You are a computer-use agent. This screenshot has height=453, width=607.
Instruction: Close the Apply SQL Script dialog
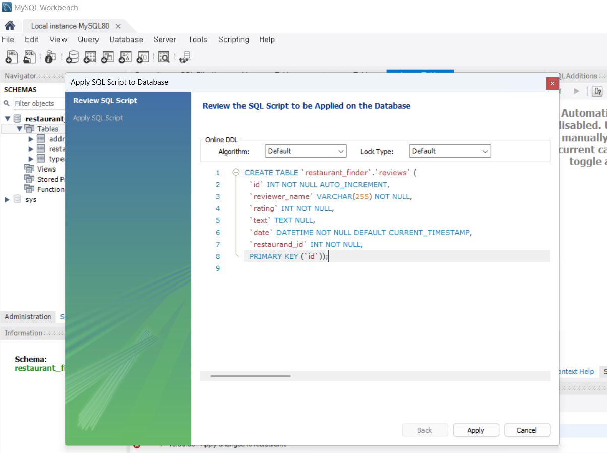[x=552, y=84]
